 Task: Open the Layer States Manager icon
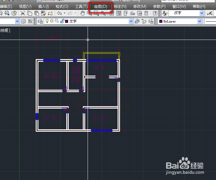point(151,21)
